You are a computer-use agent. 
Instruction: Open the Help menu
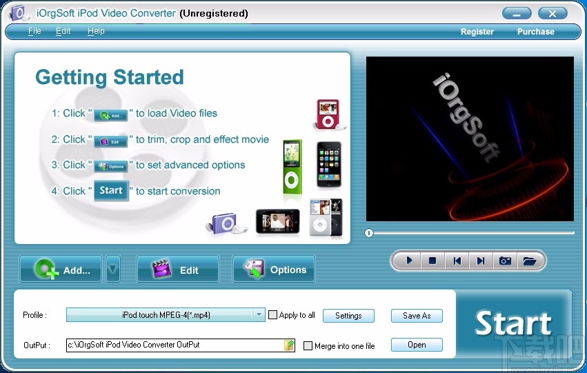point(96,31)
